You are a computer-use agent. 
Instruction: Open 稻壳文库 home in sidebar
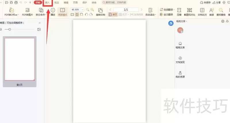180,45
